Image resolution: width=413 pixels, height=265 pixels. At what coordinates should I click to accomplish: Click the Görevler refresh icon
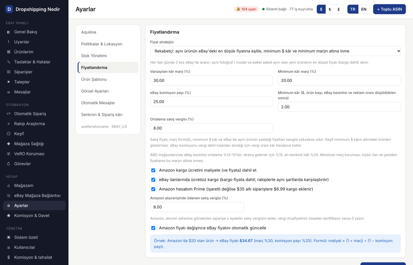tap(9, 164)
